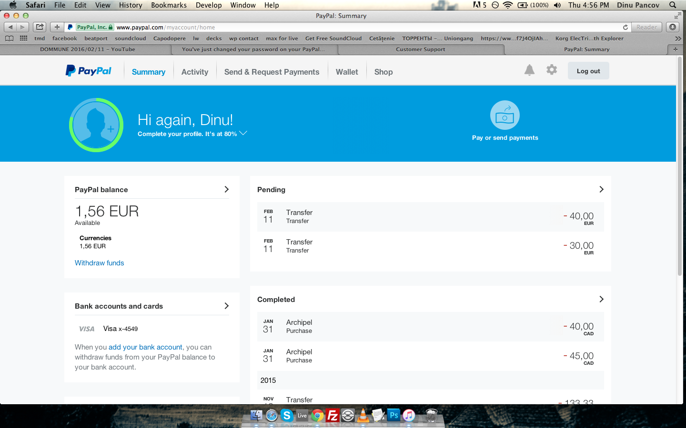Expand the complete your profile chevron
The width and height of the screenshot is (686, 428).
tap(243, 133)
